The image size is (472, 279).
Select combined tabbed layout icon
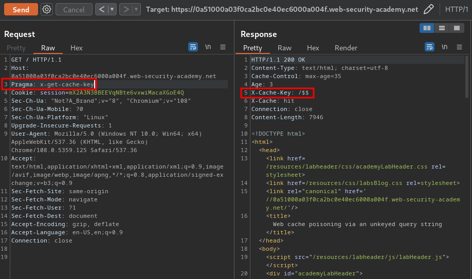(457, 28)
